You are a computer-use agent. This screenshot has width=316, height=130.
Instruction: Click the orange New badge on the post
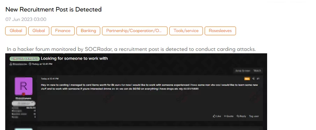(x=247, y=78)
